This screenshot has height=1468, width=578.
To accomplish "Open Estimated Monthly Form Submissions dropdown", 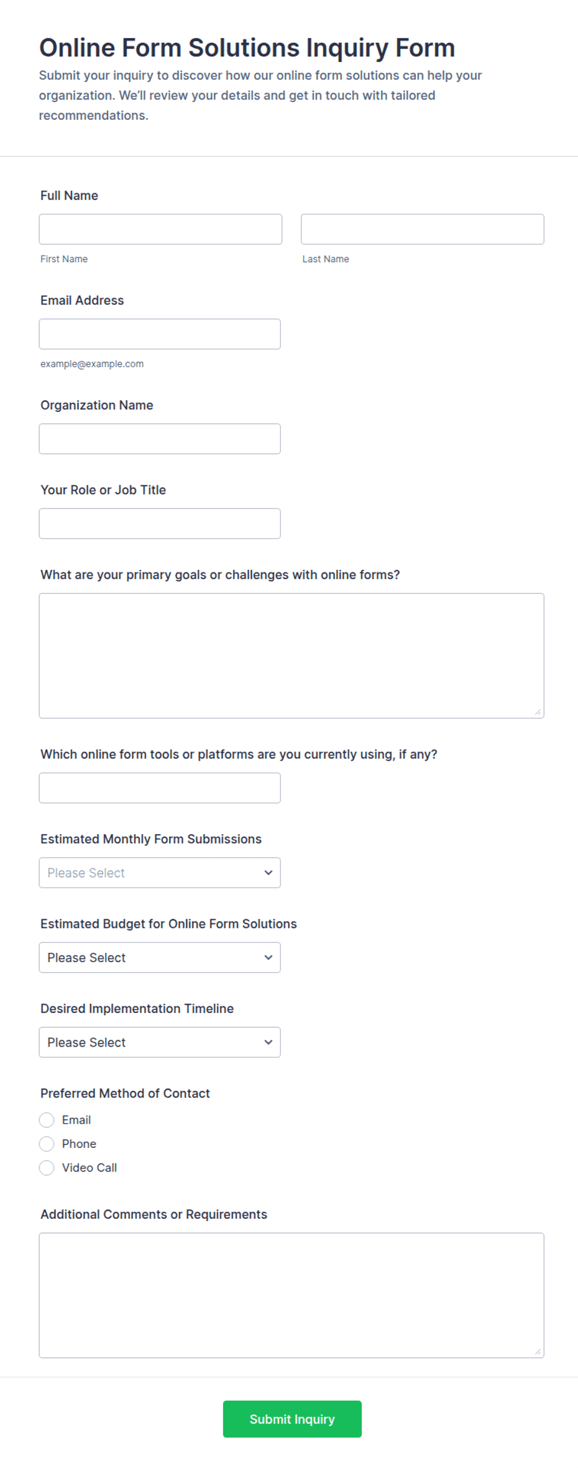I will 160,873.
